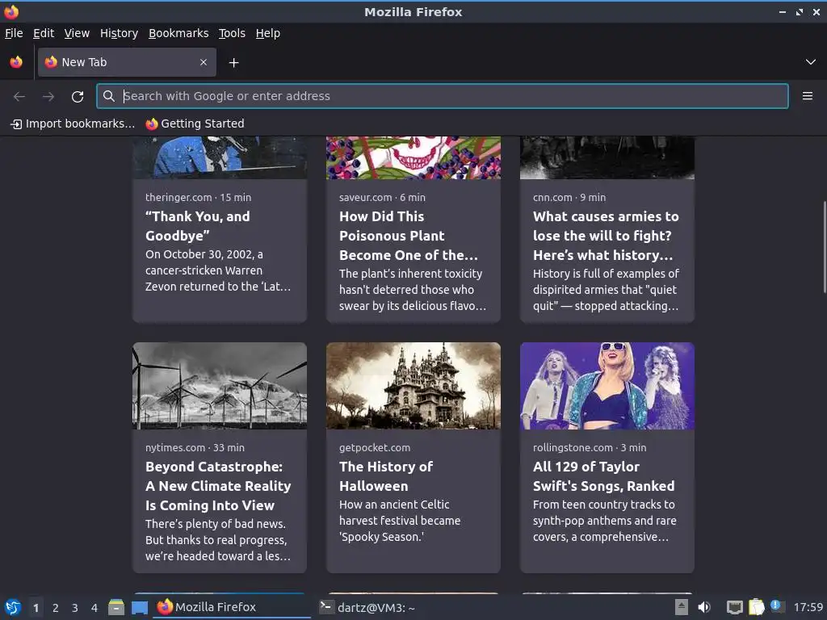This screenshot has width=827, height=620.
Task: Switch to workspace 3
Action: click(x=75, y=608)
